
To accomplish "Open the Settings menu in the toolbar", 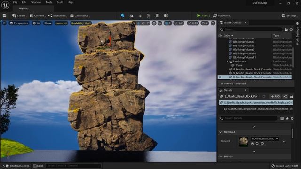I will click(289, 15).
